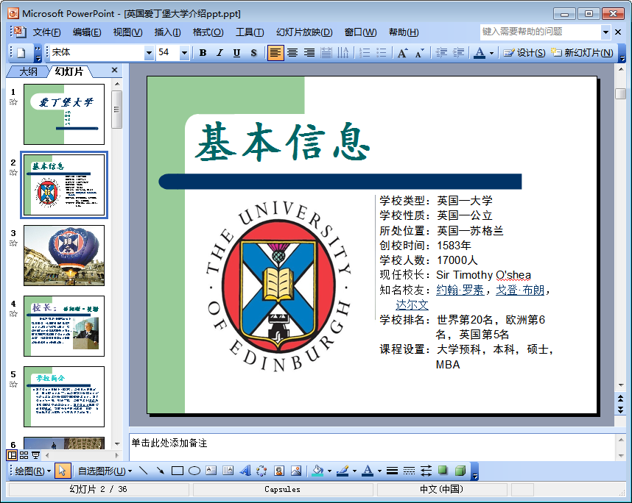Apply fill color bucket
Viewport: 632px width, 503px height.
click(317, 471)
